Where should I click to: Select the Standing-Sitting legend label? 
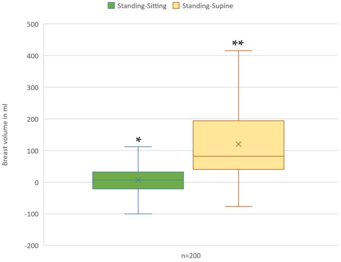(142, 6)
